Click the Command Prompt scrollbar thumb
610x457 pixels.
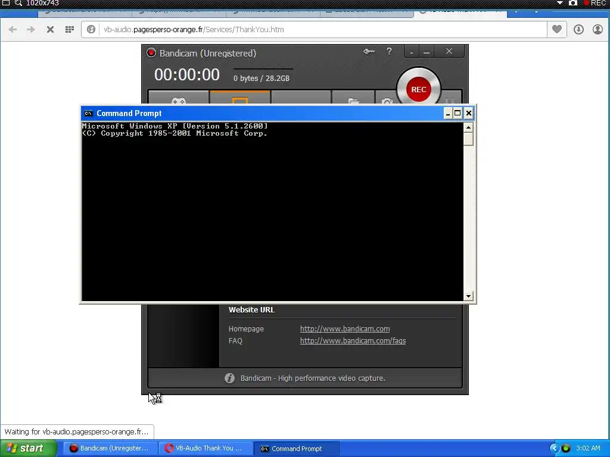[468, 139]
